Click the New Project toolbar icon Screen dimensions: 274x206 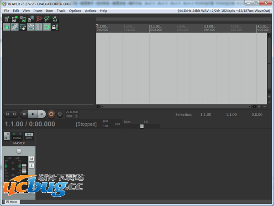(7, 19)
